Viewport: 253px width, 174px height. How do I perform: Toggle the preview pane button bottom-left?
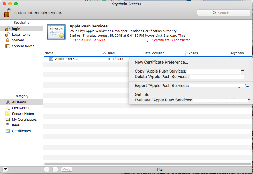coord(5,169)
